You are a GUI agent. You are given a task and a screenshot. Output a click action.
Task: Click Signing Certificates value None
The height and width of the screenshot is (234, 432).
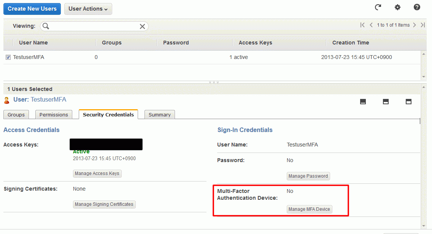79,189
